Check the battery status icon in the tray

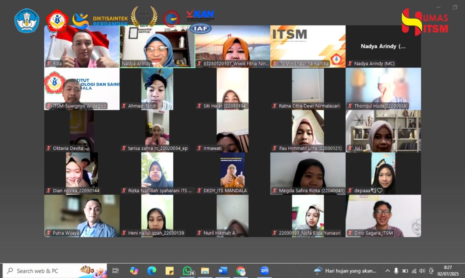[x=405, y=270]
